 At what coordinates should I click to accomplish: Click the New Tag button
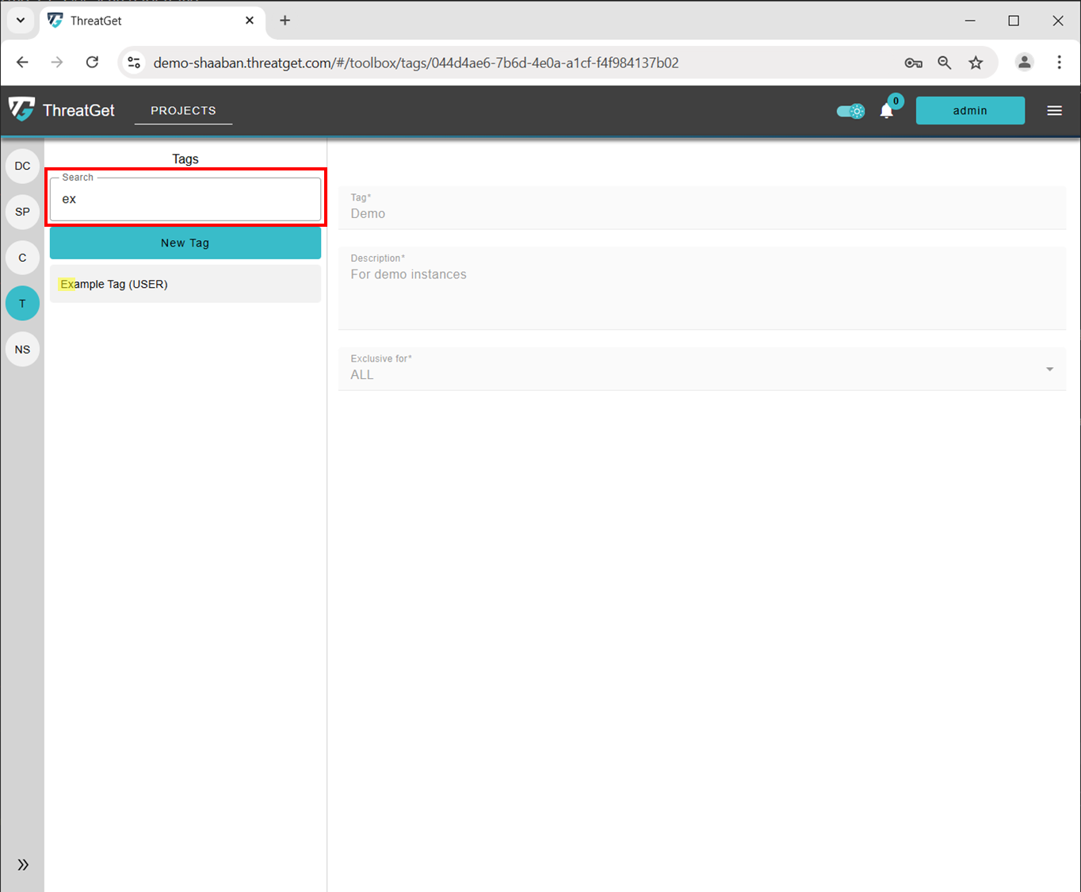(185, 243)
